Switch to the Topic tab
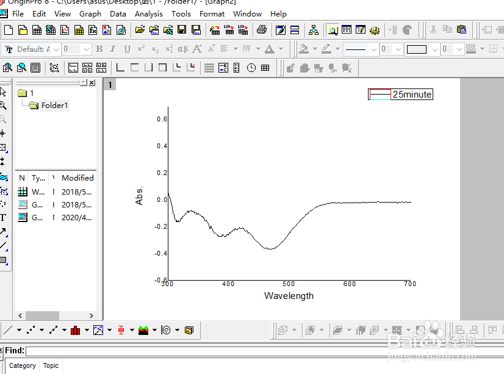 pos(51,365)
